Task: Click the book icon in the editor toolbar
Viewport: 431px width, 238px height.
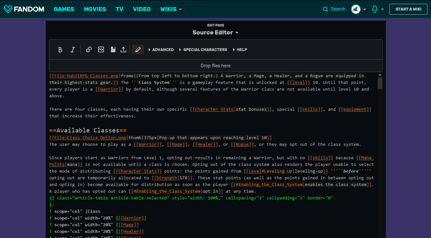Action: (x=113, y=49)
